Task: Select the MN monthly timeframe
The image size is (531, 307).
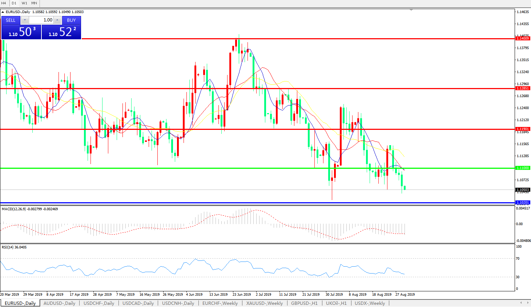Action: 34,3
